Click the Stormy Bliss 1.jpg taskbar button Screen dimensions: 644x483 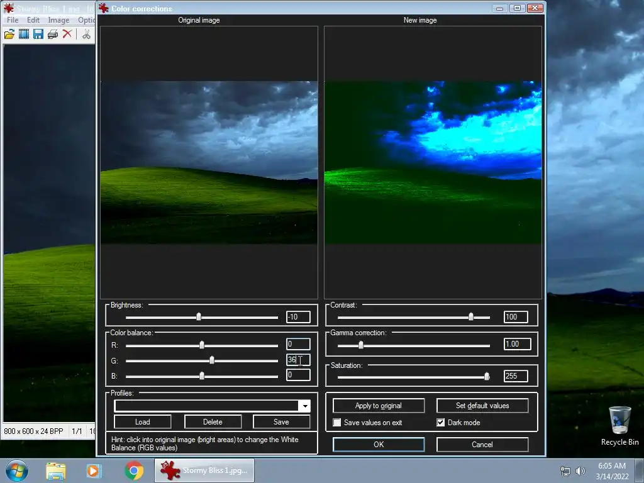point(204,470)
